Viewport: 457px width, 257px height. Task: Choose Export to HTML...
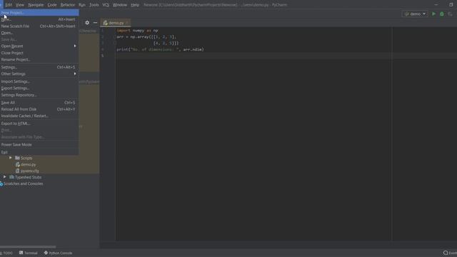point(39,124)
